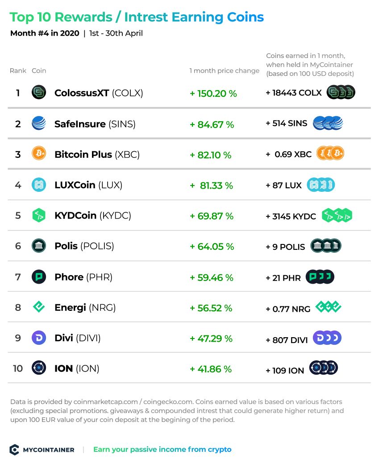
Task: Click the 'Bitcoin Plus (XBC)' coin name
Action: pyautogui.click(x=97, y=154)
